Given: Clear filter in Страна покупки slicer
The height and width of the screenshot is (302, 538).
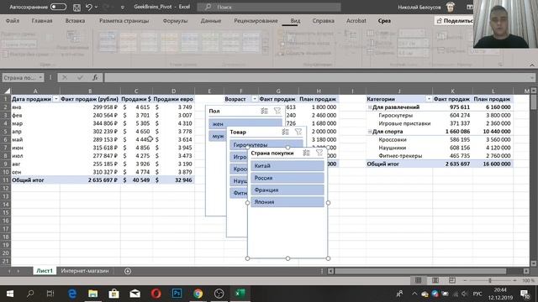Looking at the screenshot, I should pyautogui.click(x=319, y=153).
